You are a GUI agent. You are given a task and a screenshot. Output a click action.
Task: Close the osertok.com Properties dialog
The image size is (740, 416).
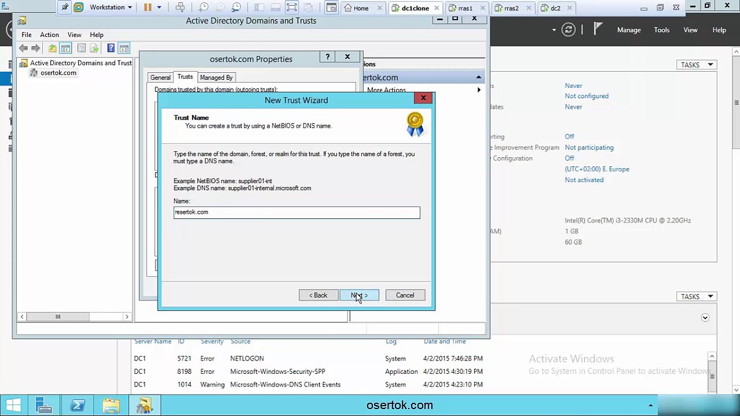pos(347,57)
